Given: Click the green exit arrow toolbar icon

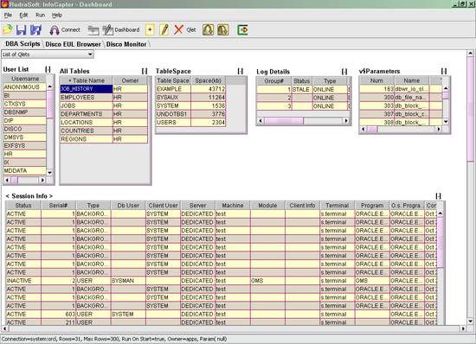Looking at the screenshot, I should click(x=242, y=29).
